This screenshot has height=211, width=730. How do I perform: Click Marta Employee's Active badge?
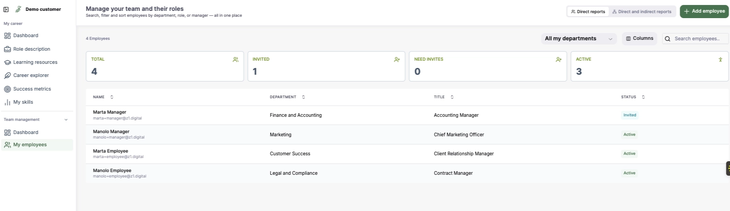629,153
